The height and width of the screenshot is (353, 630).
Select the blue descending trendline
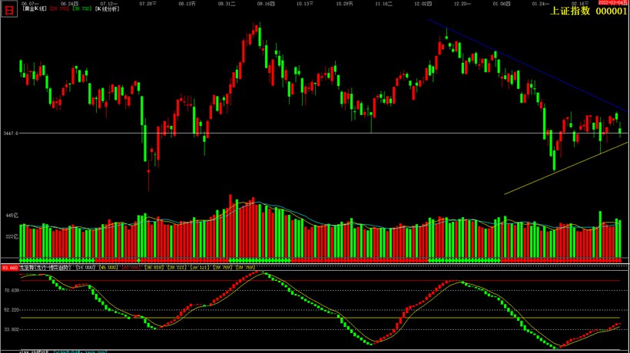(x=527, y=64)
